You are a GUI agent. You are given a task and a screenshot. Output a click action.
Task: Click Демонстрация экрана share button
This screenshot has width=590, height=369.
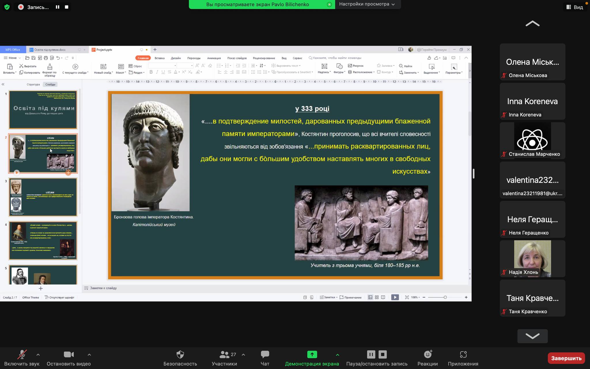(312, 358)
